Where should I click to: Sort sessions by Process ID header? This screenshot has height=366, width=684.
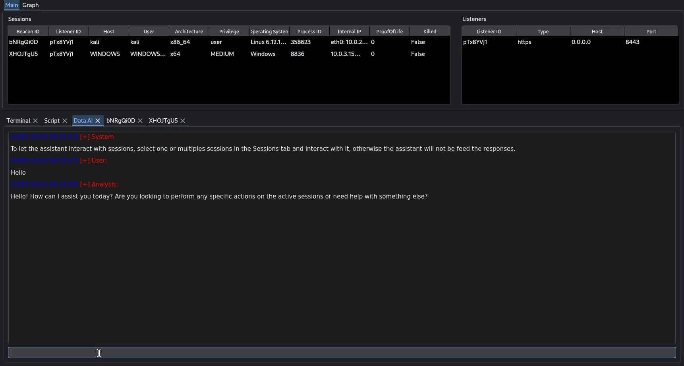tap(309, 31)
